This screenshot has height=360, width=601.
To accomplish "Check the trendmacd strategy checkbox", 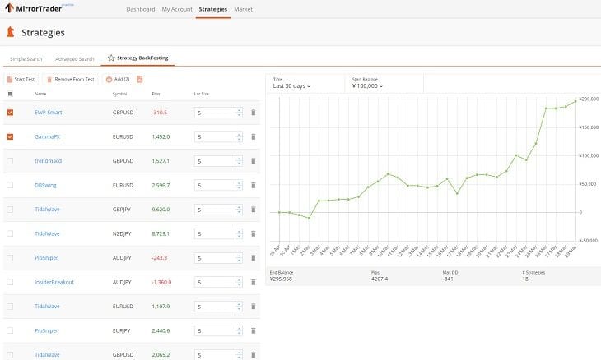I will coord(10,161).
